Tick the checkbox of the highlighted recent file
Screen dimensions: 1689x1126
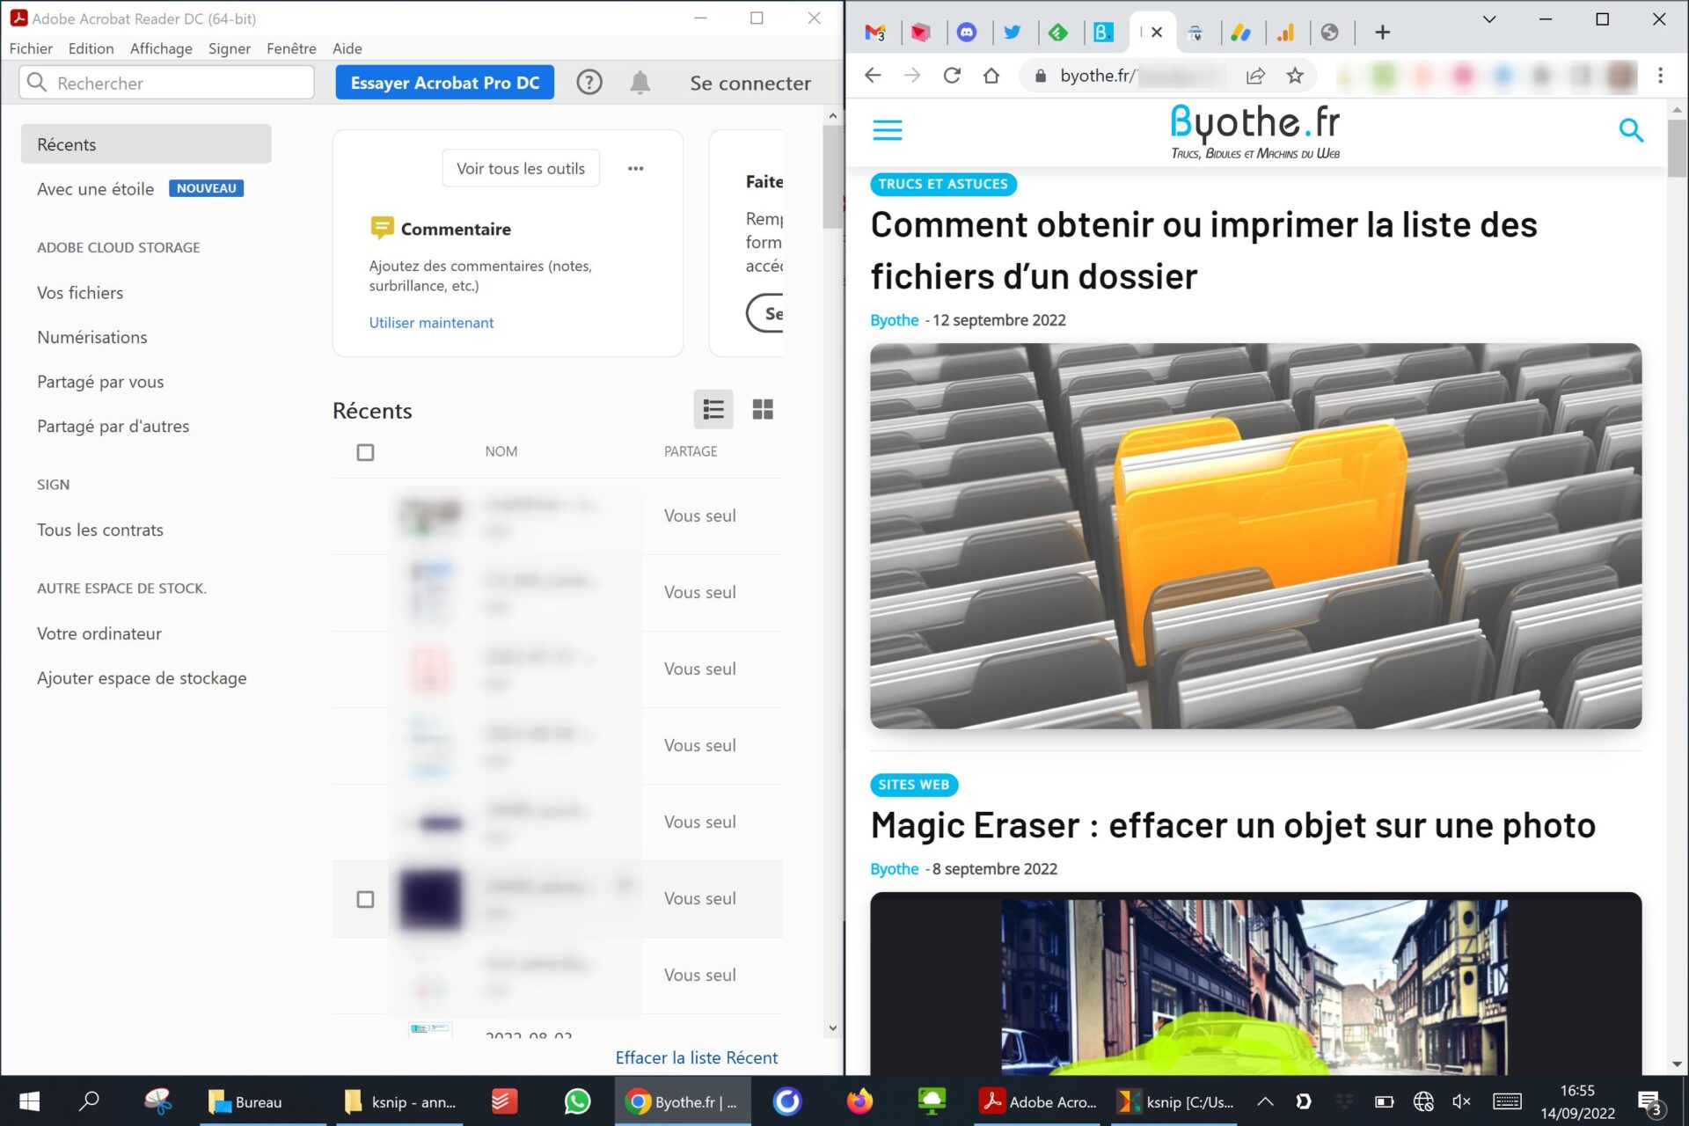[x=365, y=899]
